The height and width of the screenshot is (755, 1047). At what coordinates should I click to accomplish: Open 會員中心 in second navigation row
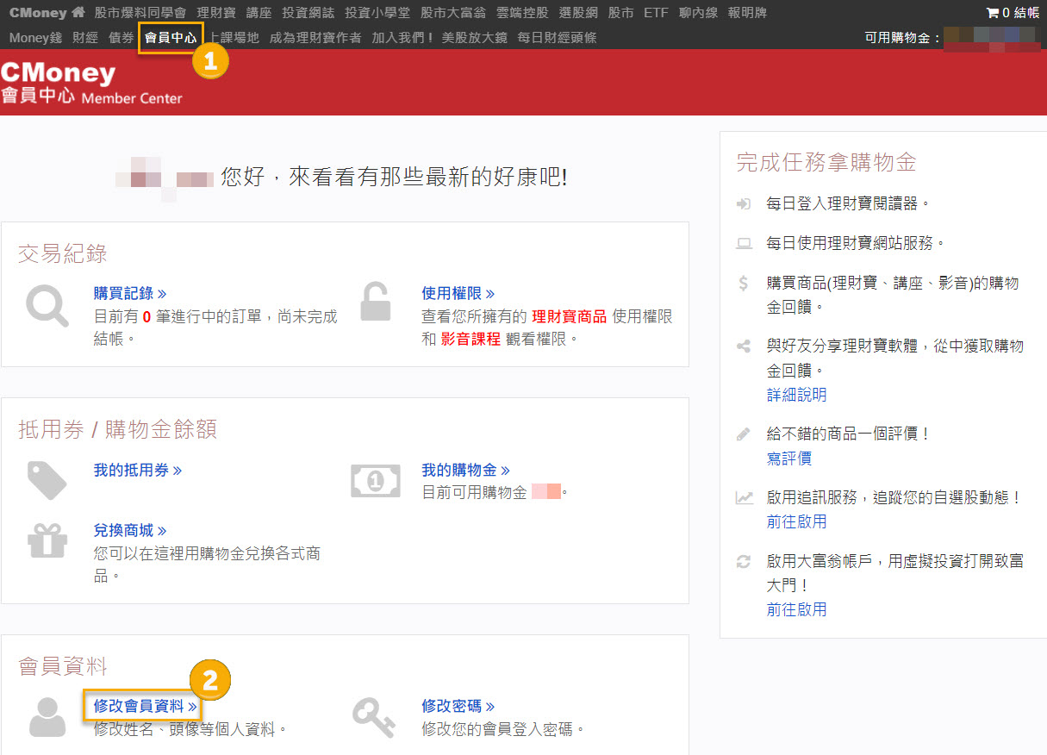tap(171, 38)
